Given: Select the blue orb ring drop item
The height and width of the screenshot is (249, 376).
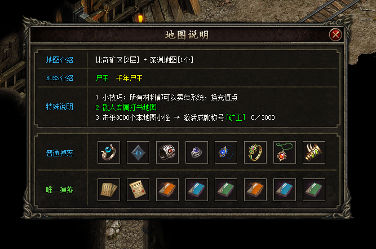Looking at the screenshot, I should [x=109, y=152].
